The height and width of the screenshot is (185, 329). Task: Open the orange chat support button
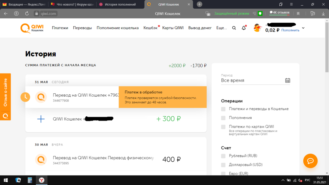point(310,161)
